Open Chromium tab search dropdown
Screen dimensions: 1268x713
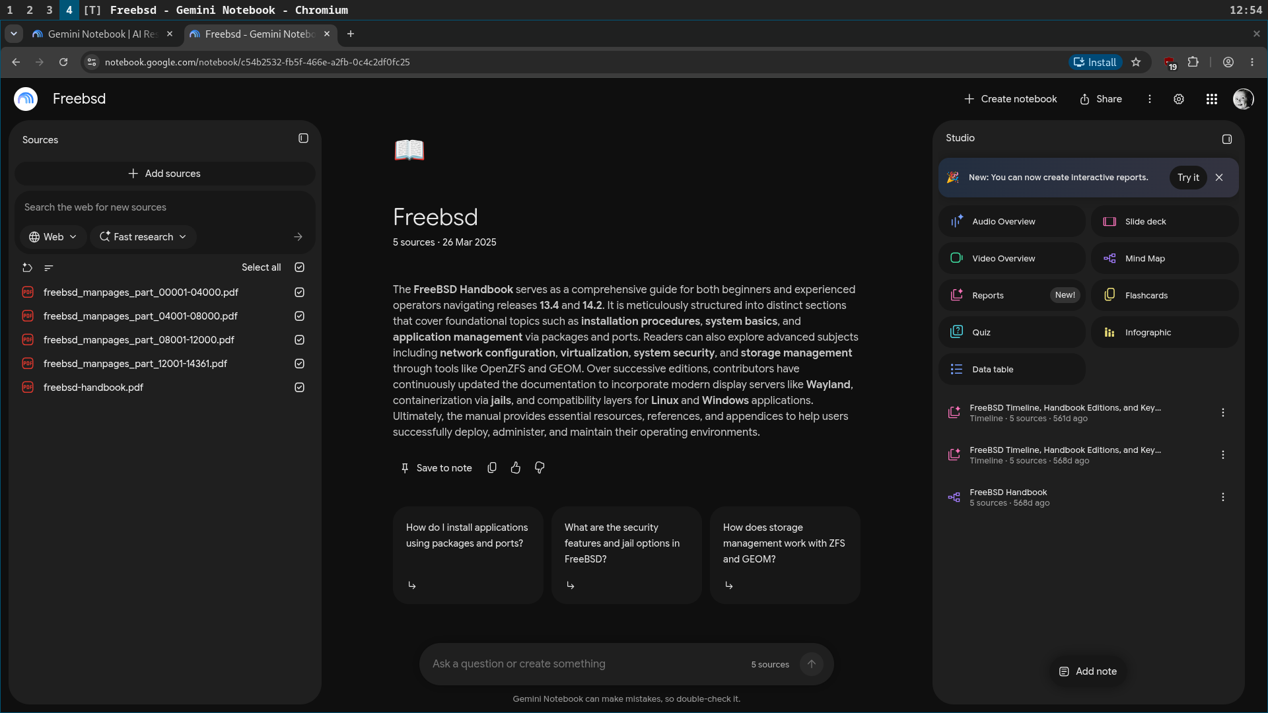[13, 34]
